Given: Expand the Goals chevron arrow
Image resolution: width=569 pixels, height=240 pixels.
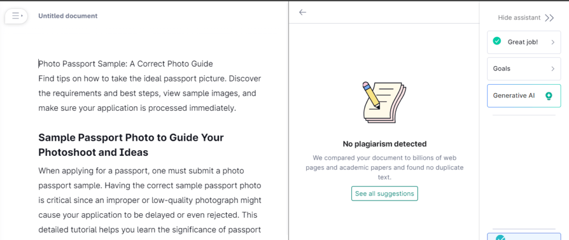Looking at the screenshot, I should pyautogui.click(x=552, y=69).
